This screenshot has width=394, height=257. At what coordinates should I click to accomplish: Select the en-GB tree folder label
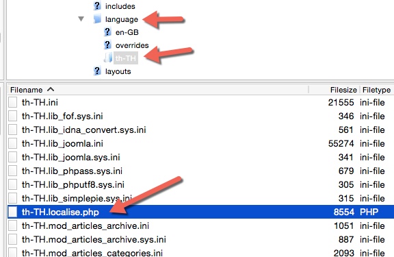click(127, 32)
